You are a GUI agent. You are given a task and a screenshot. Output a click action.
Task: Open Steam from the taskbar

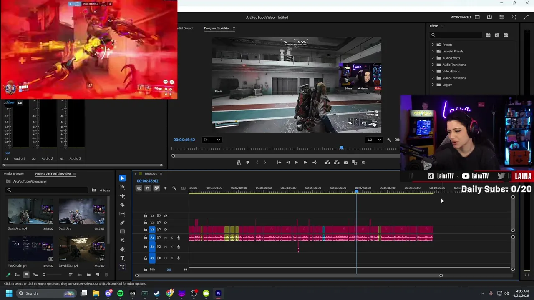pos(157,293)
